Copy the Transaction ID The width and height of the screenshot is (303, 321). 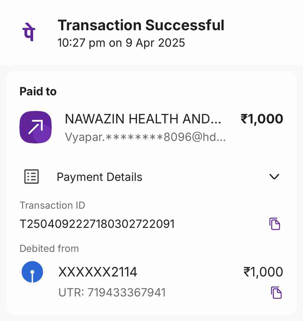(x=275, y=224)
